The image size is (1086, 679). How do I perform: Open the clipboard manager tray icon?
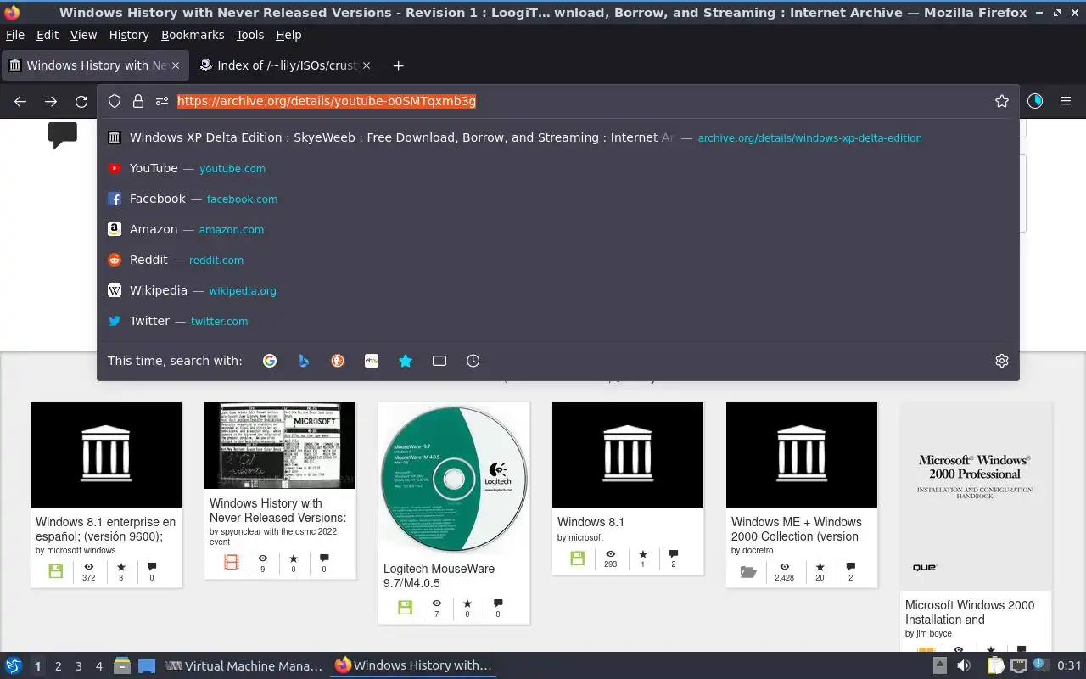995,665
